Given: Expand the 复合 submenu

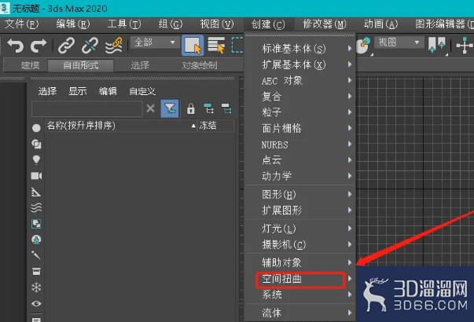Looking at the screenshot, I should 299,97.
